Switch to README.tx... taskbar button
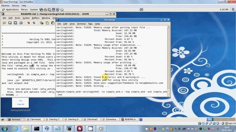This screenshot has height=132, width=236. 129,120
